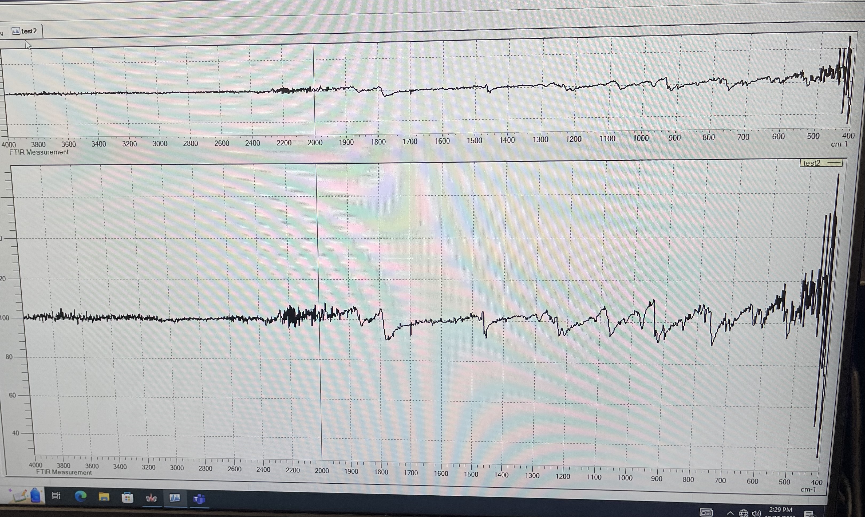Switch to the red spectrum application icon

(151, 498)
